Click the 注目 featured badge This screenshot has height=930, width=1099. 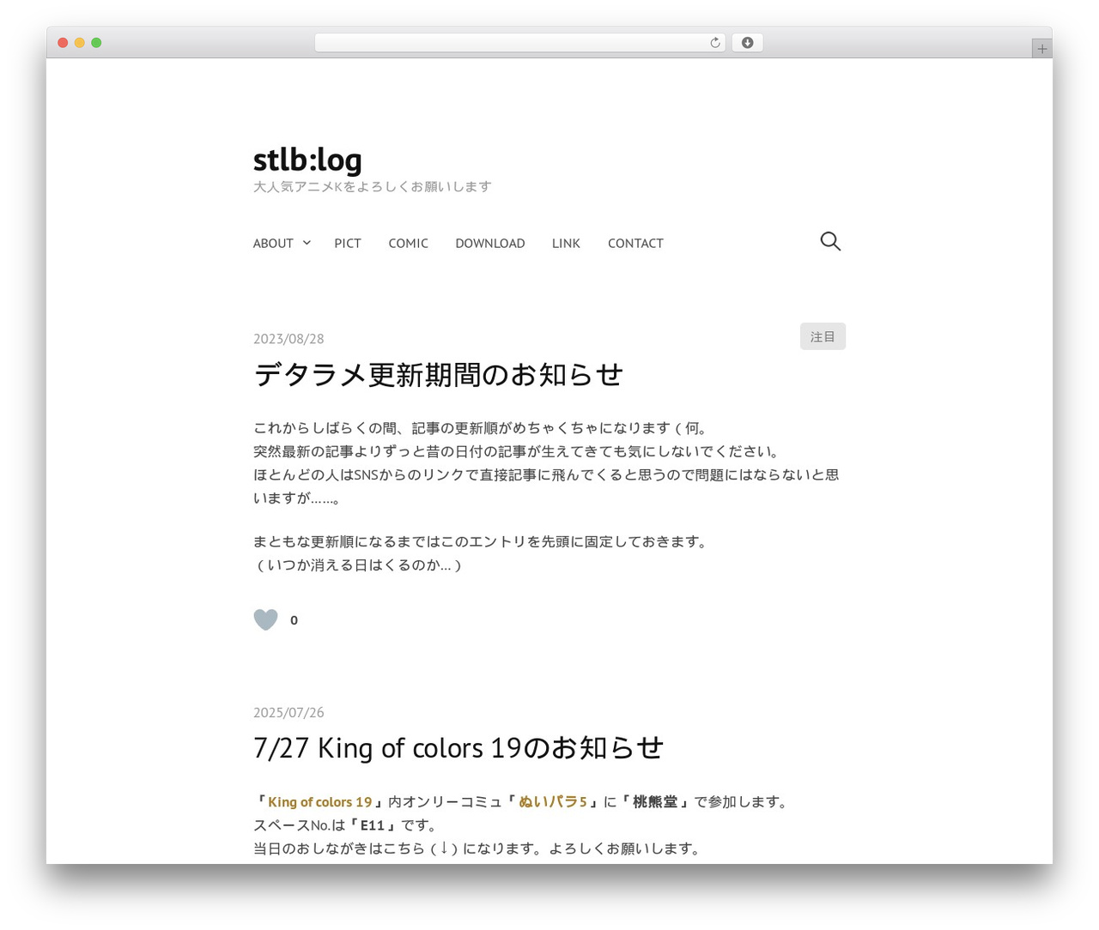tap(823, 336)
